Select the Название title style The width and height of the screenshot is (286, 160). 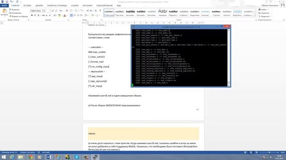pyautogui.click(x=162, y=13)
